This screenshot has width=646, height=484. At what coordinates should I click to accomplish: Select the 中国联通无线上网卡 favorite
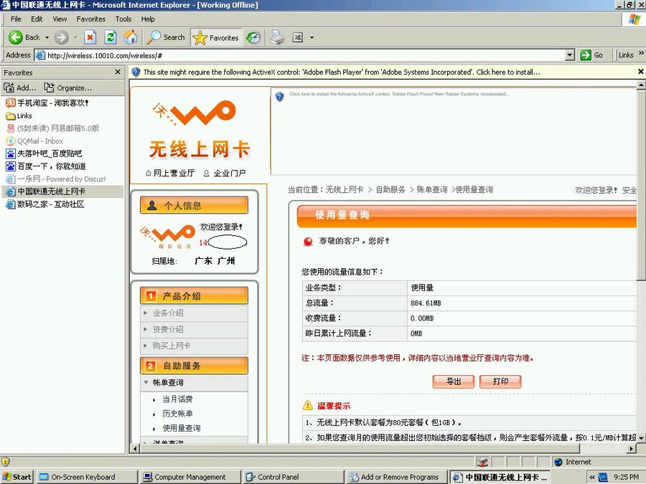pos(46,191)
